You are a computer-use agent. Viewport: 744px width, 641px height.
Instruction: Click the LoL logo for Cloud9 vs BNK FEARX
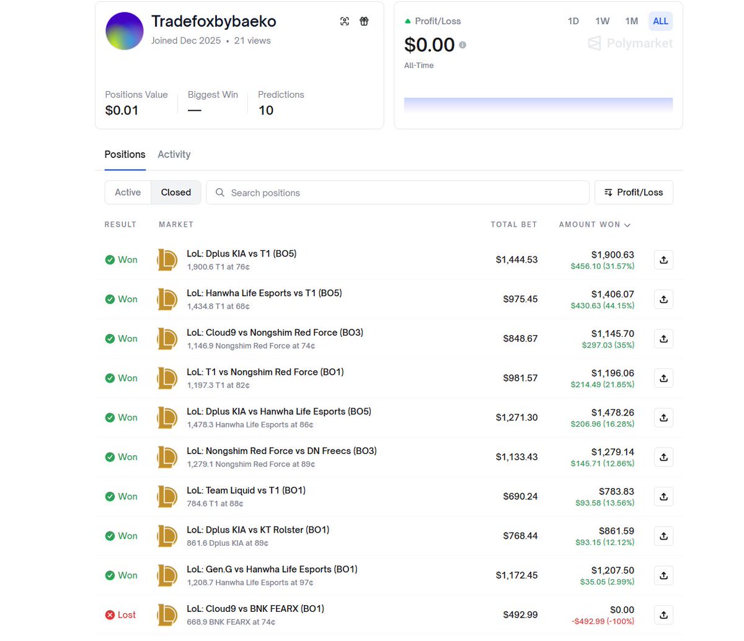(167, 615)
